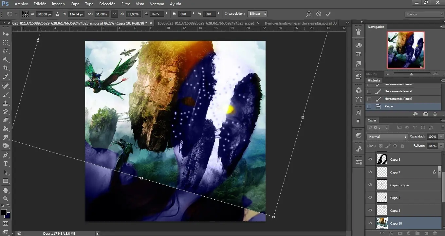
Task: Open the Ventana menu
Action: click(157, 4)
